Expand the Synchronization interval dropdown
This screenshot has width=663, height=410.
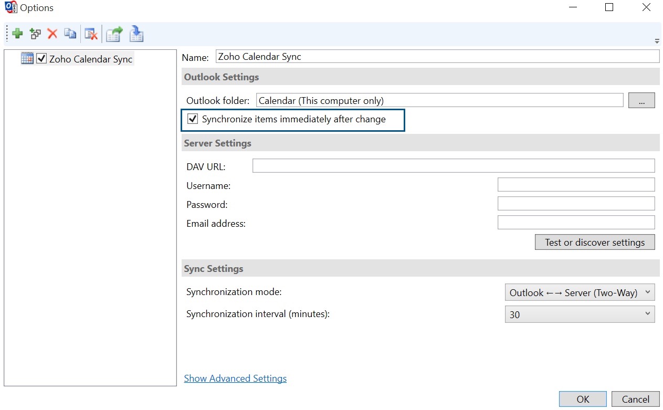pos(579,314)
